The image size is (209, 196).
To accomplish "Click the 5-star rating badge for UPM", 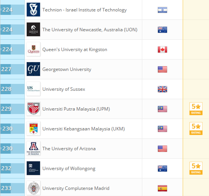I will coord(196,109).
